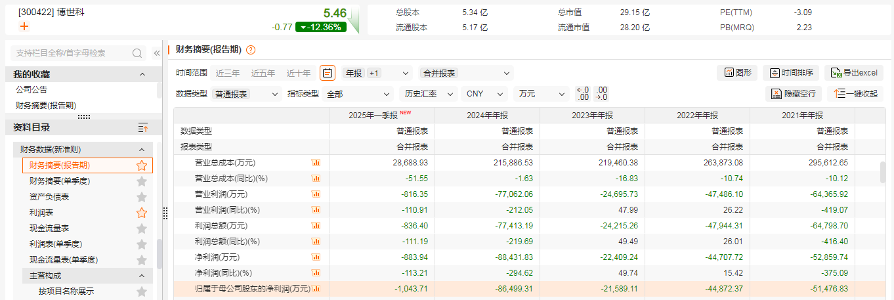Image resolution: width=894 pixels, height=300 pixels.
Task: Click the sort icon beside 资料目录
Action: [x=142, y=128]
